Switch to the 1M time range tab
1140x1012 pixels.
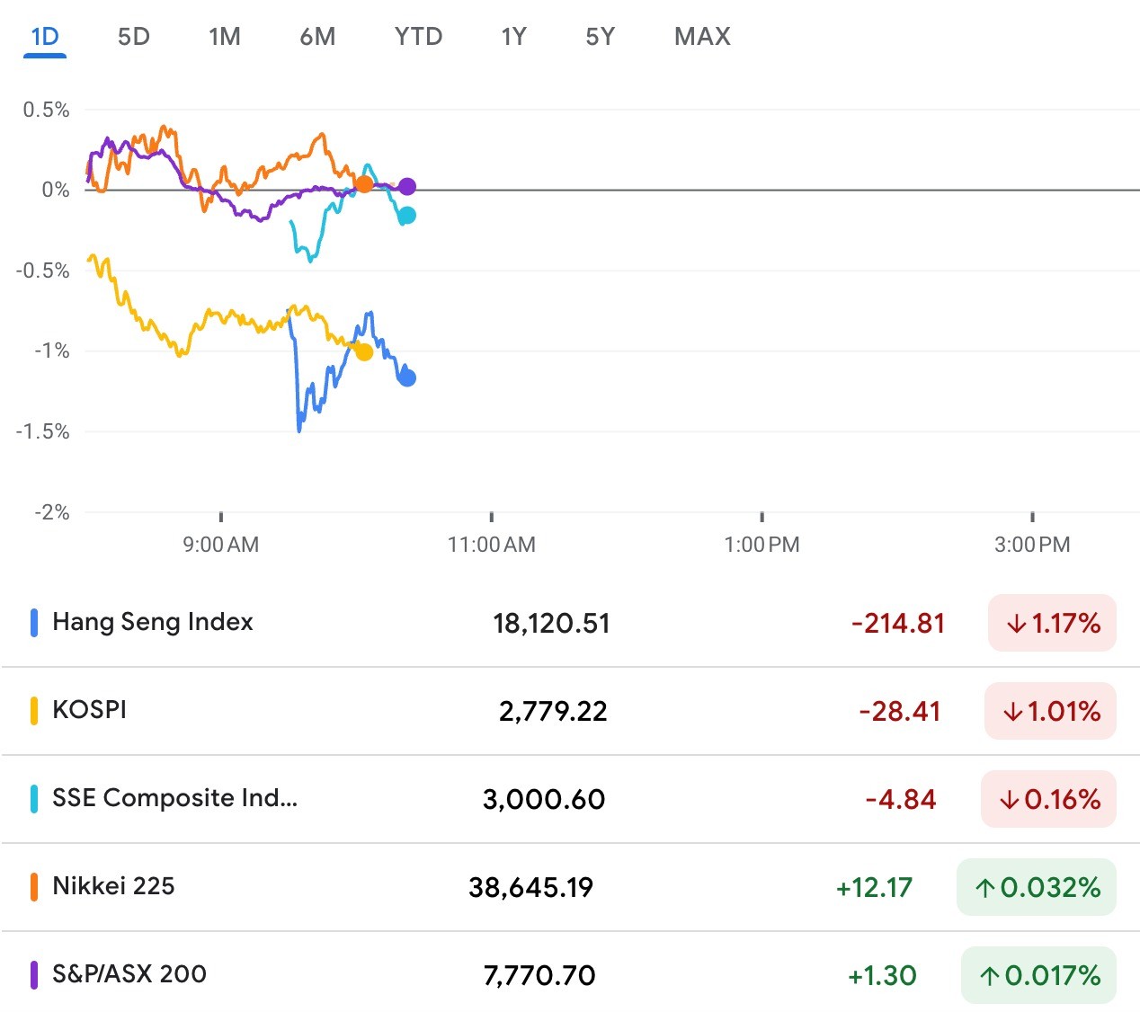click(x=225, y=37)
